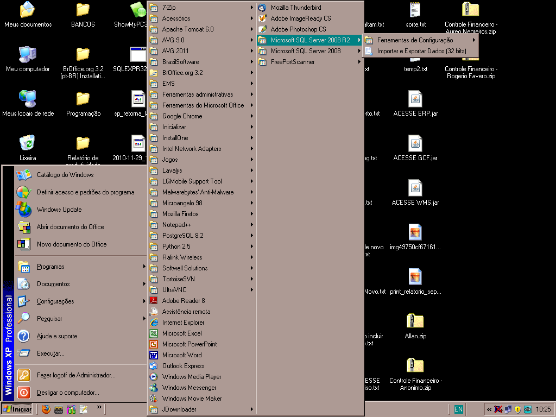Open Microsoft Word
Screen dimensions: 556x417
click(201, 355)
